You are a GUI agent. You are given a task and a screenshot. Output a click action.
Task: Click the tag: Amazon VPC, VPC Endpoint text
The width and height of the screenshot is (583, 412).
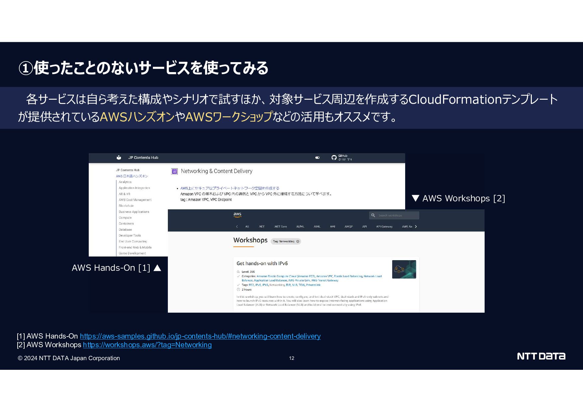pyautogui.click(x=206, y=200)
